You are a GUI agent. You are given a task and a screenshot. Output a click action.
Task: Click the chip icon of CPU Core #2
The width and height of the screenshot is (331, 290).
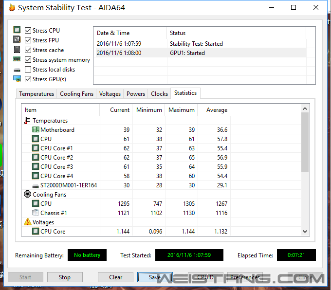tap(36, 158)
